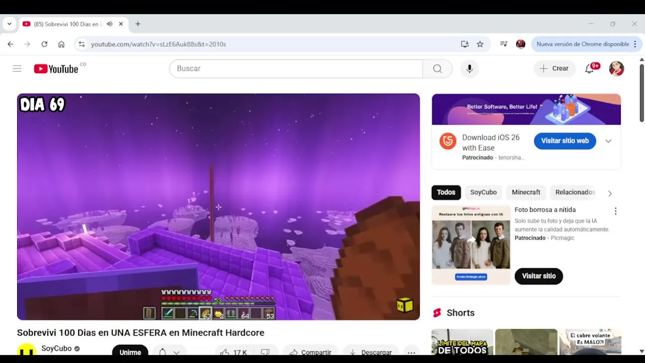Open the Chrome profile avatar
Viewport: 645px width, 363px height.
521,44
